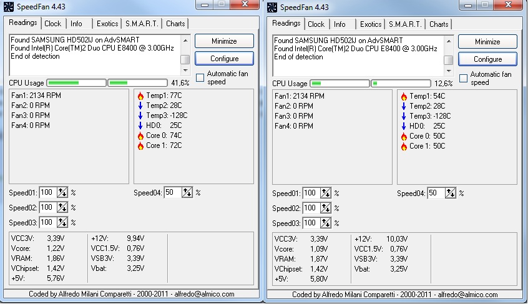Viewport: 528px width, 304px height.
Task: Click second CPU usage bar in right window
Action: (x=401, y=84)
